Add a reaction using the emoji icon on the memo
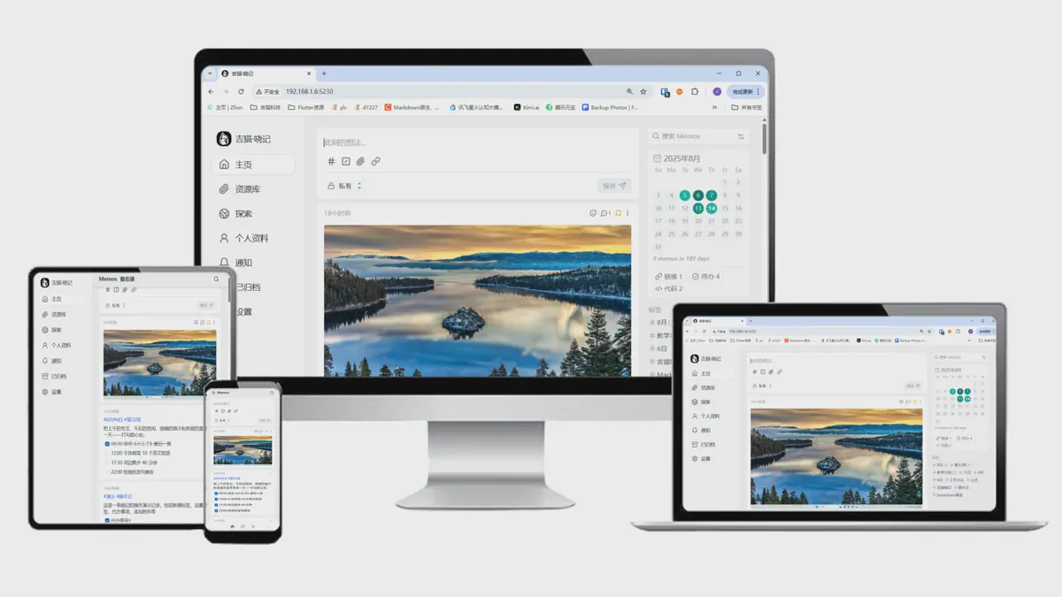The height and width of the screenshot is (597, 1062). pyautogui.click(x=593, y=212)
